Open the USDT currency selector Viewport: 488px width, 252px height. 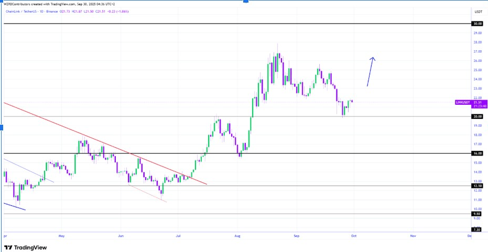point(478,11)
